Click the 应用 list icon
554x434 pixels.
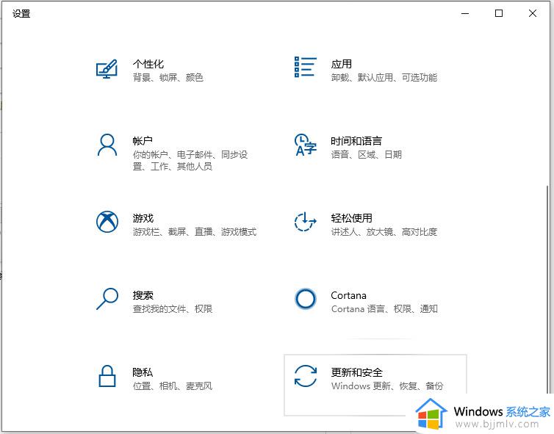[305, 67]
